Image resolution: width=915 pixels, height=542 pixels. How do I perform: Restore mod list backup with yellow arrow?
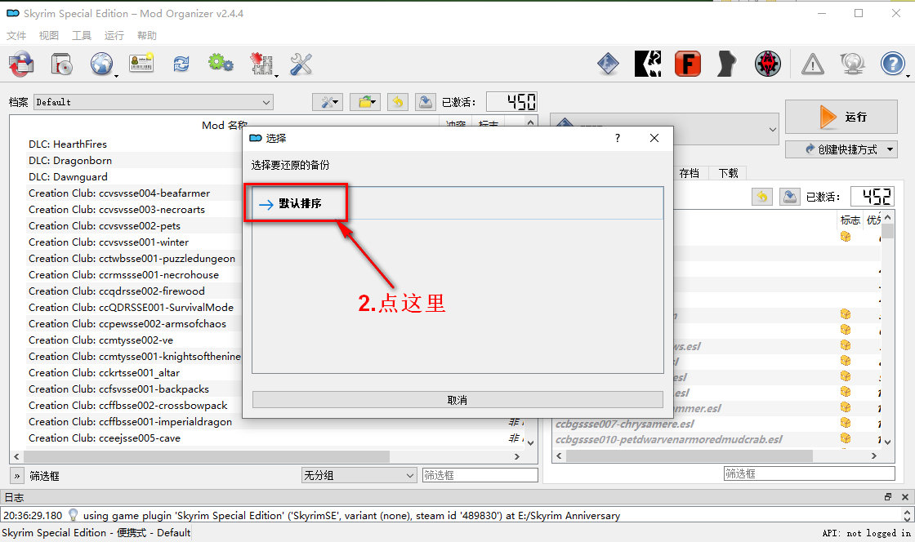(397, 102)
